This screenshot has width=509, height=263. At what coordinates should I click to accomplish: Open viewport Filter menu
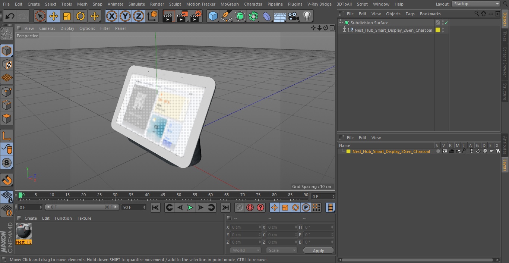point(105,28)
